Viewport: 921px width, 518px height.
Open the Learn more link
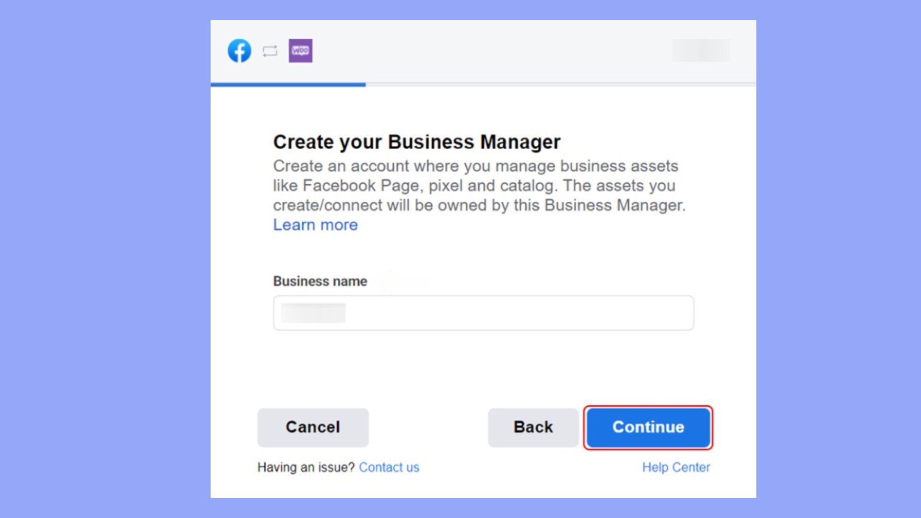click(x=315, y=224)
